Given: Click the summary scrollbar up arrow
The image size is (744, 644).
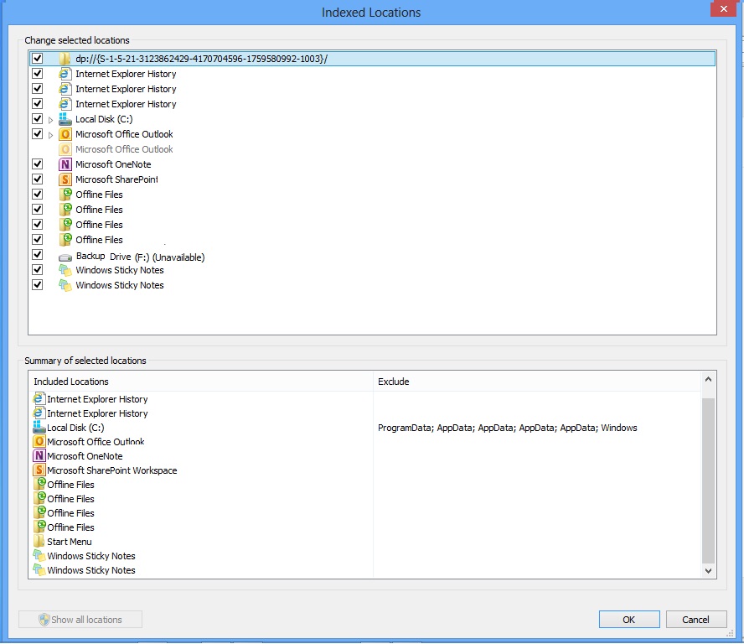Looking at the screenshot, I should (709, 379).
